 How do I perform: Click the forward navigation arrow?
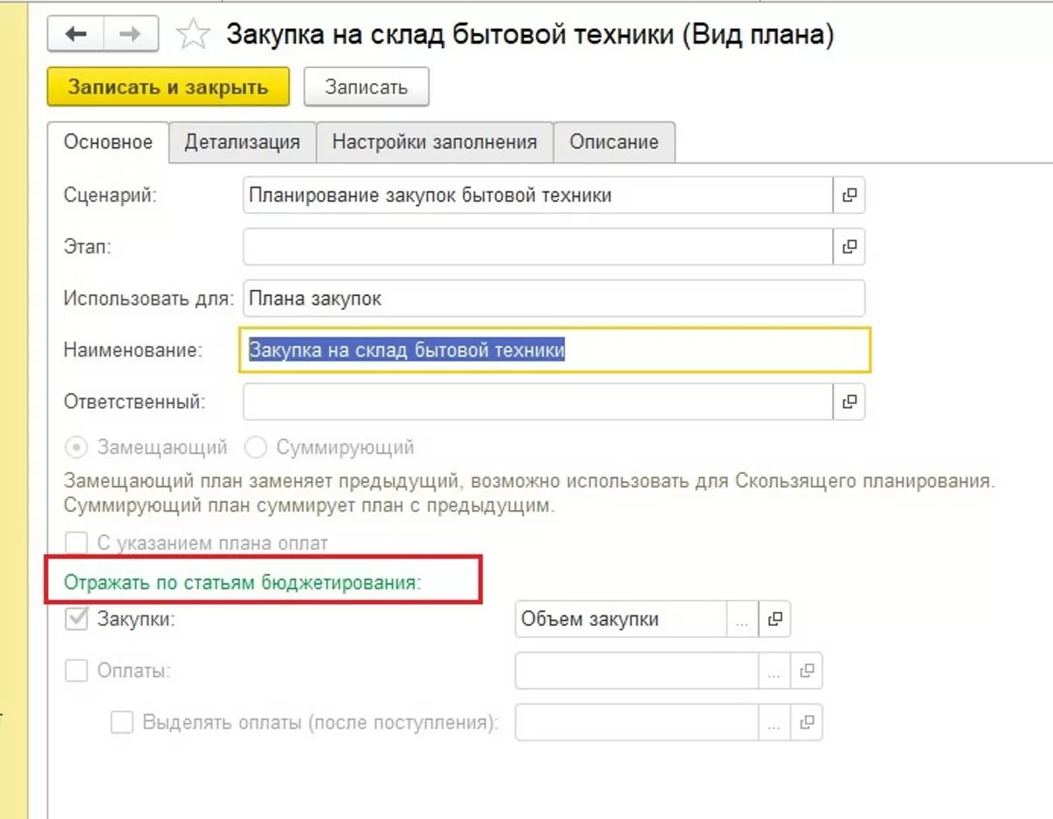(x=130, y=35)
